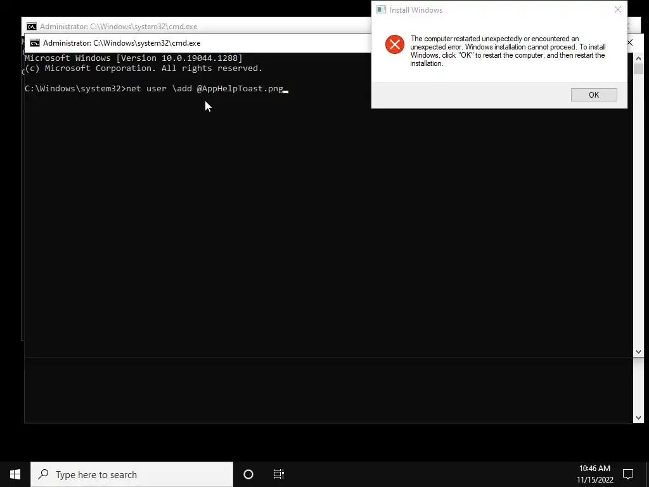The image size is (649, 487).
Task: Click OK in the Install Windows dialog
Action: pyautogui.click(x=593, y=95)
